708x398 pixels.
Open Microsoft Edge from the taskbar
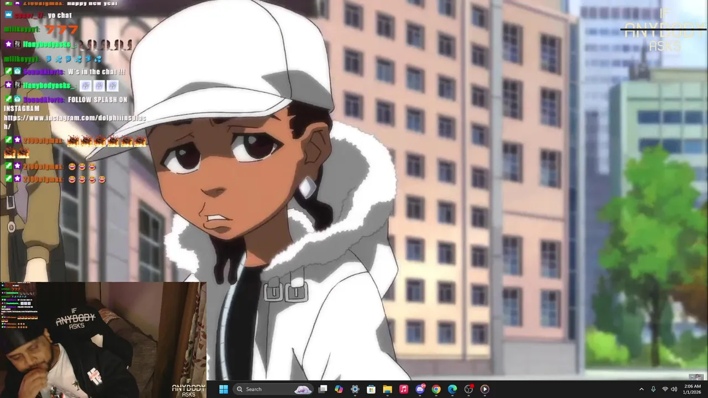pyautogui.click(x=452, y=389)
